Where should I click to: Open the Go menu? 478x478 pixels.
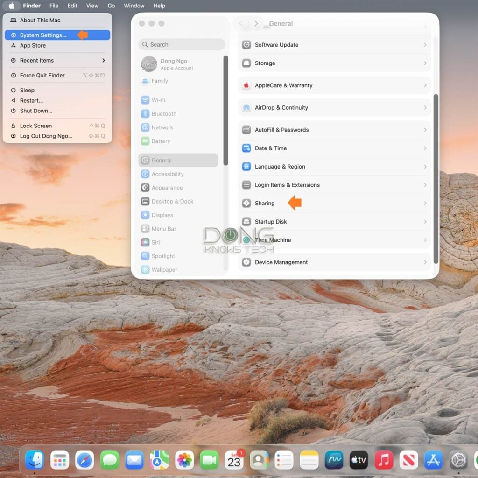pyautogui.click(x=111, y=6)
